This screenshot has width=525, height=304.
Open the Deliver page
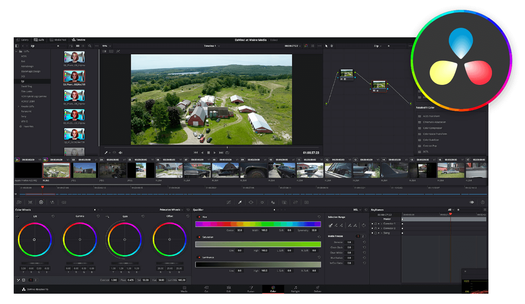317,289
